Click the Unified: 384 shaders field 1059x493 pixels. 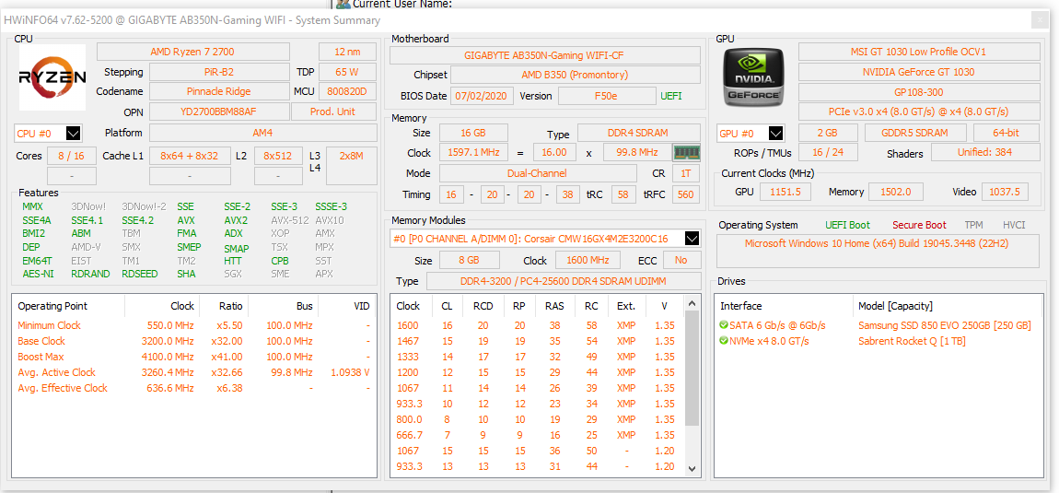point(984,152)
